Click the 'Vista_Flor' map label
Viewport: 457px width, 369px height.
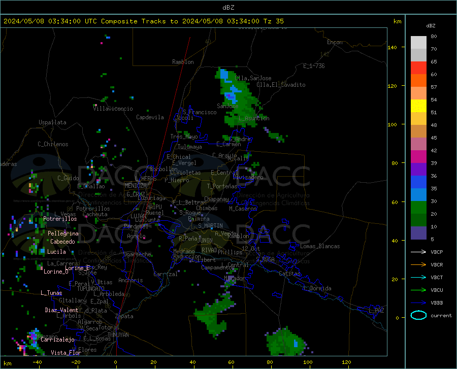(66, 353)
